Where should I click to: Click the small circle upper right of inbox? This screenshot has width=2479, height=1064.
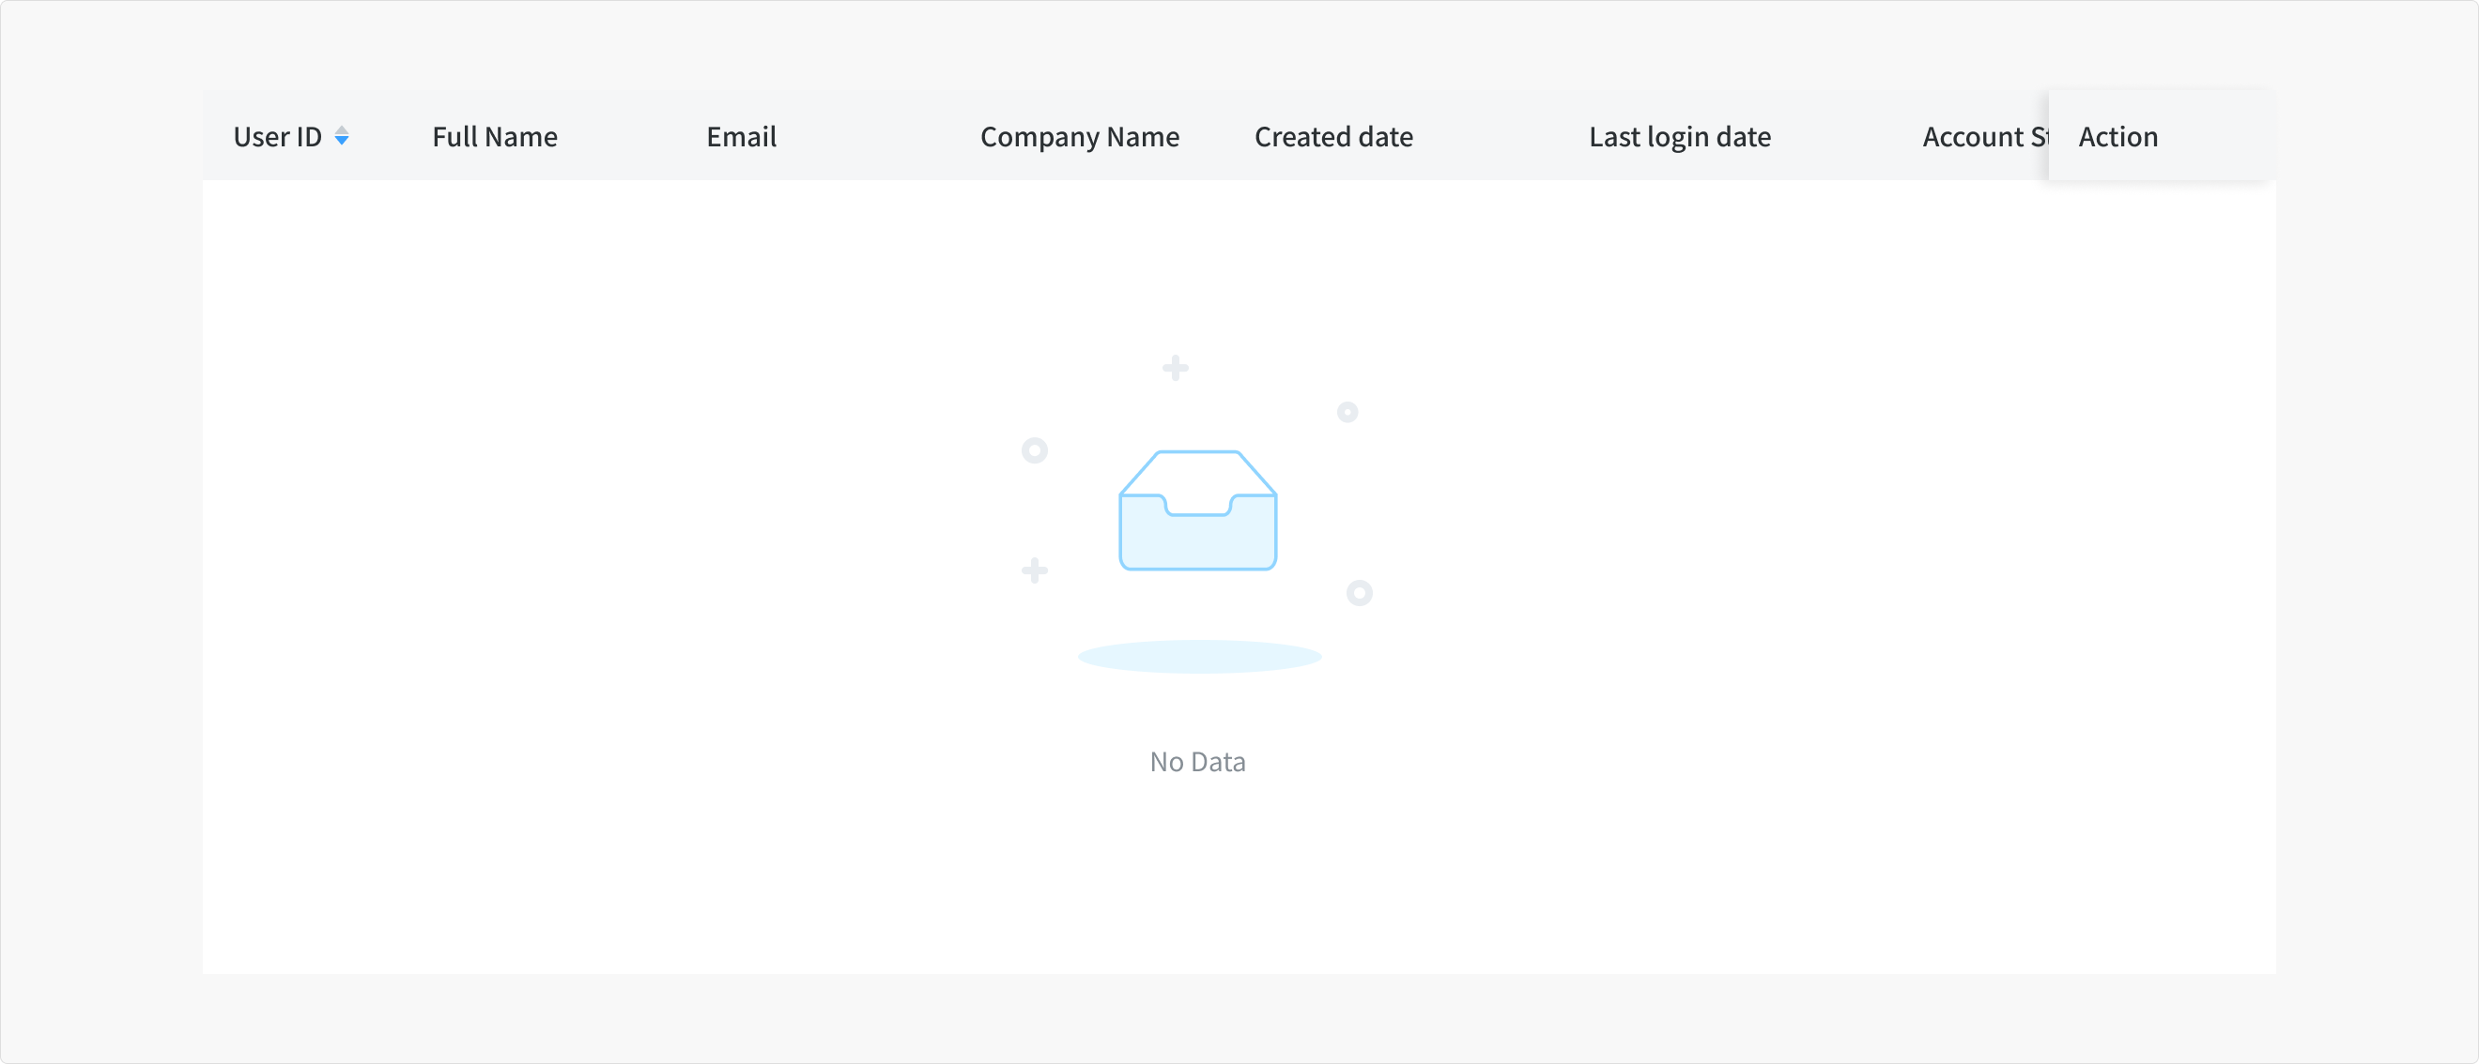1347,412
